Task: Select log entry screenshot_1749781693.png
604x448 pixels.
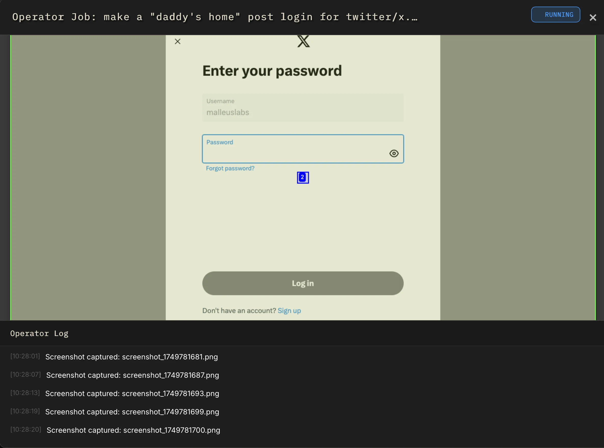Action: 132,394
